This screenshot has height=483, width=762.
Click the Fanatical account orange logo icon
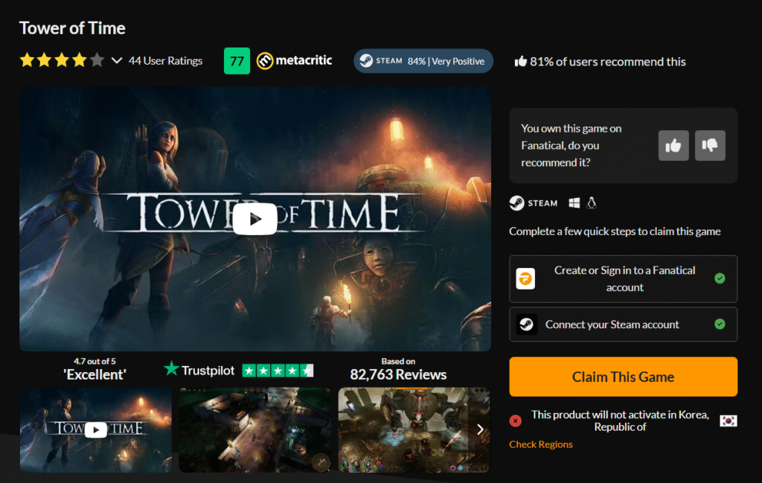pyautogui.click(x=525, y=279)
